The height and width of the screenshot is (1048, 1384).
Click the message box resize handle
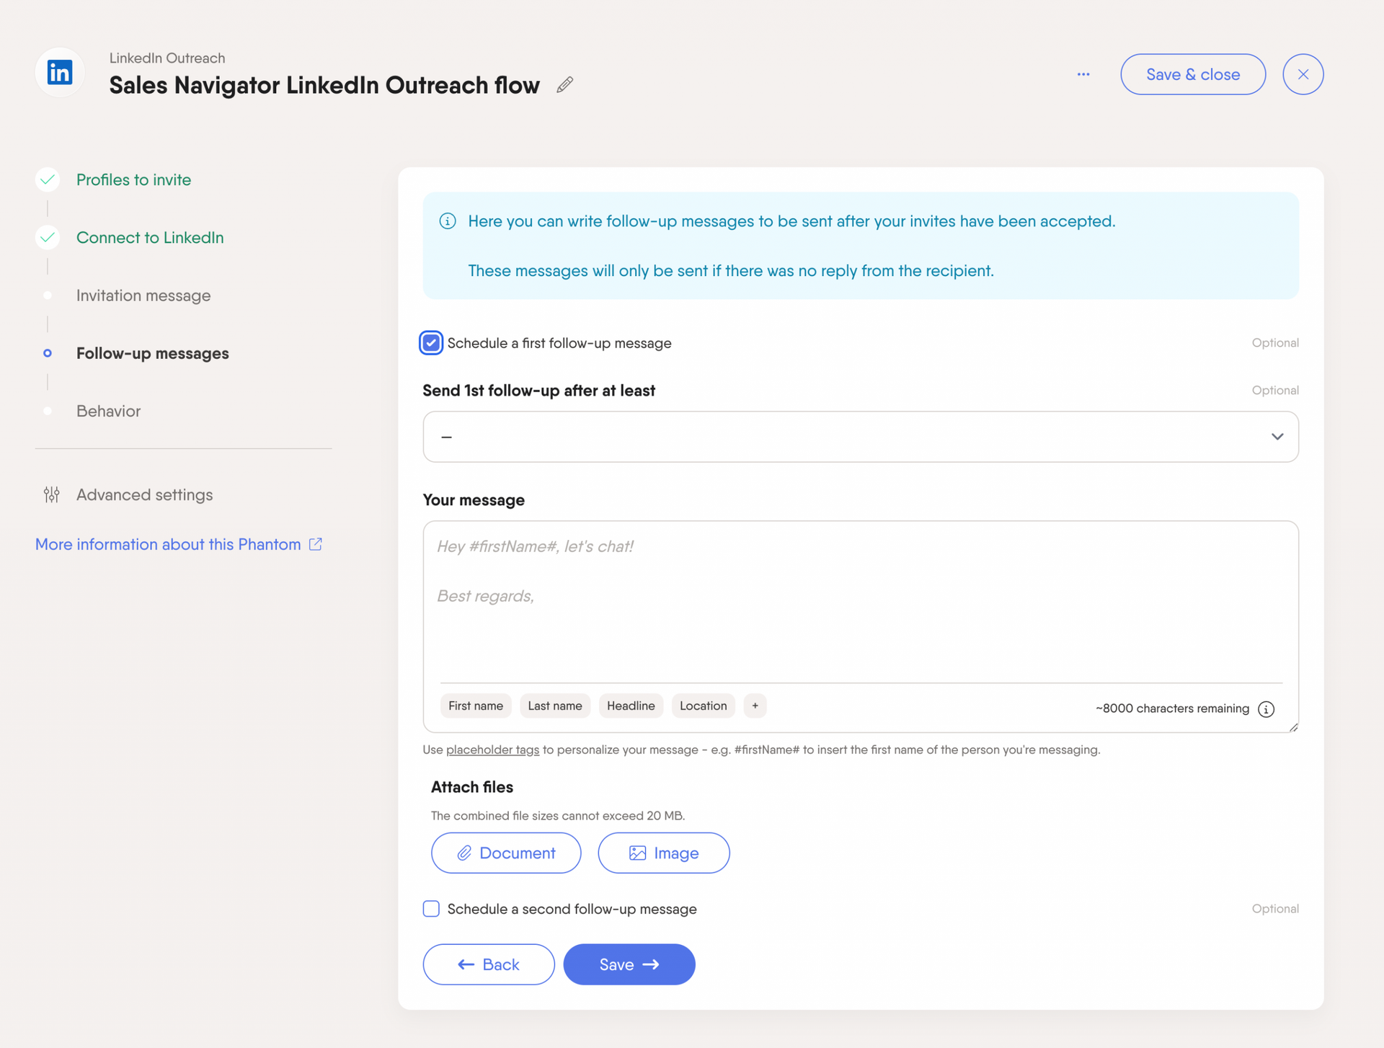pyautogui.click(x=1293, y=727)
